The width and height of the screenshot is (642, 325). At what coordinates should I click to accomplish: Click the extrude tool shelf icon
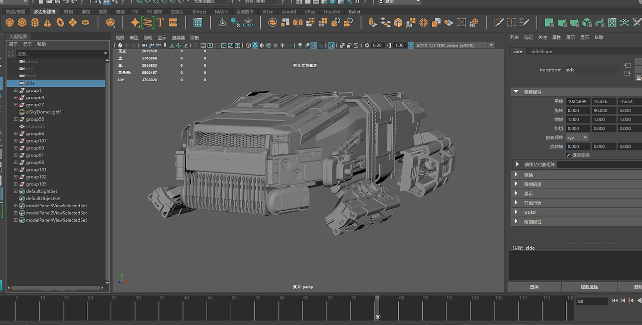pyautogui.click(x=373, y=22)
